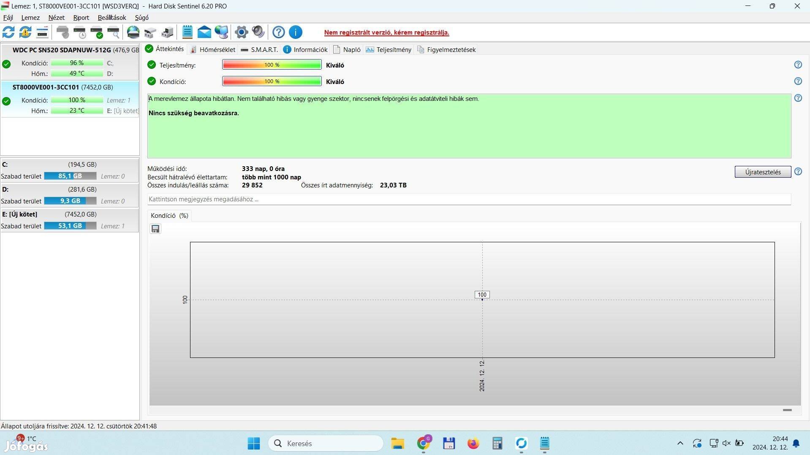The image size is (810, 455).
Task: Click the muted volume tray icon
Action: coord(726,443)
